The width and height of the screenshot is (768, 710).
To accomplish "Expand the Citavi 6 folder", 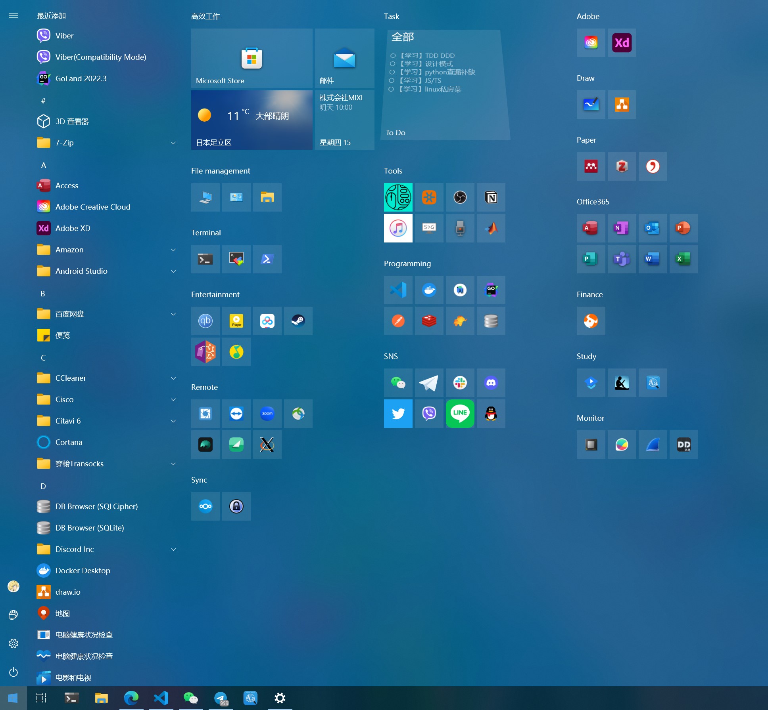I will pos(173,421).
